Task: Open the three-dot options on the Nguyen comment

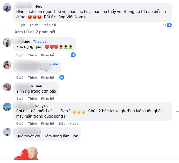Action: 177,111
